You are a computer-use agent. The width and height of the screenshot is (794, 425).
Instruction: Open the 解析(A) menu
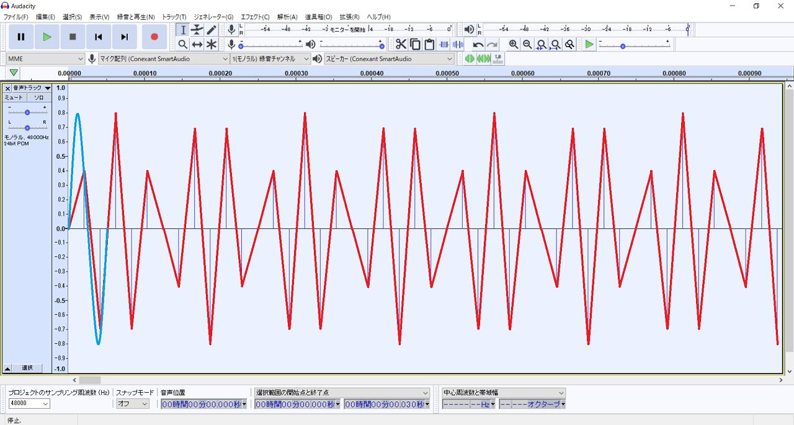click(287, 17)
